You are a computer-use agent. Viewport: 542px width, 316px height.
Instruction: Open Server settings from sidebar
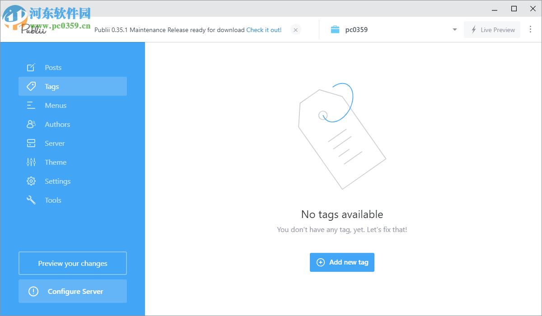tap(73, 143)
